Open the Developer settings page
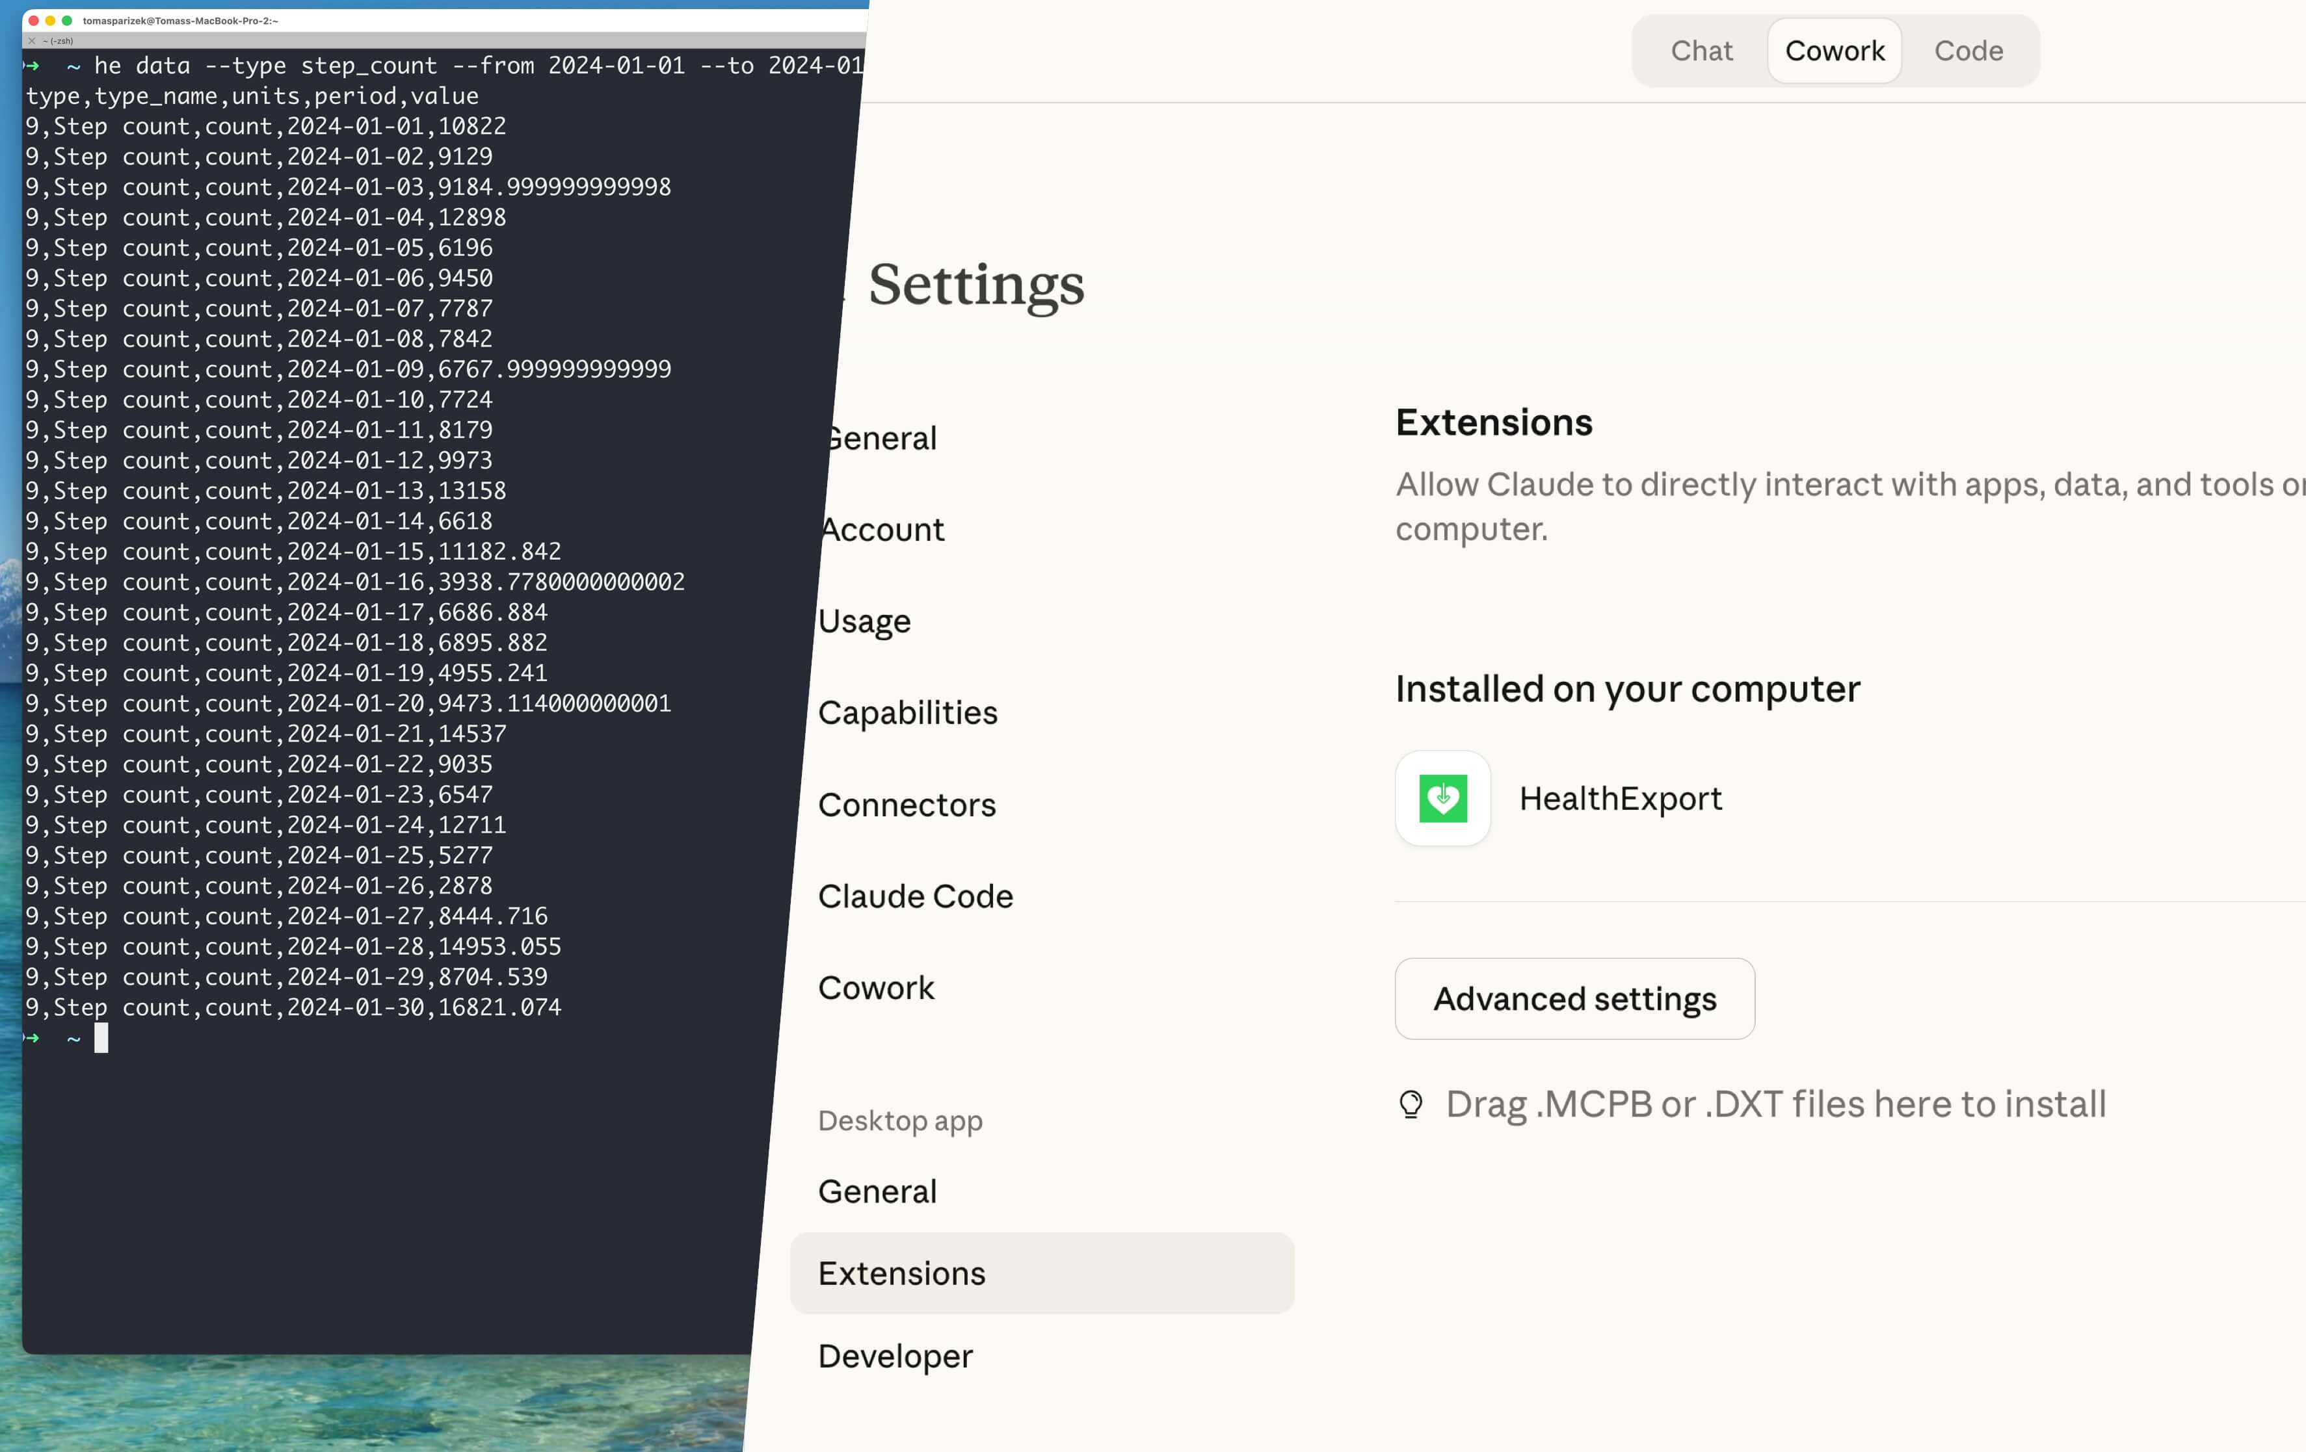Image resolution: width=2306 pixels, height=1452 pixels. tap(894, 1356)
